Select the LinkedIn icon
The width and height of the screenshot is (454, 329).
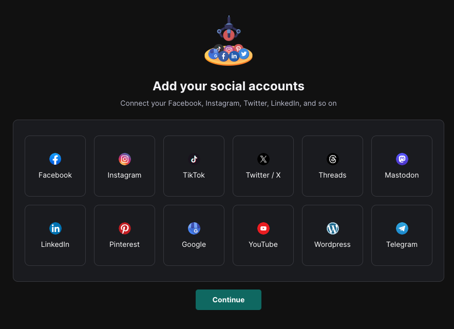(55, 228)
